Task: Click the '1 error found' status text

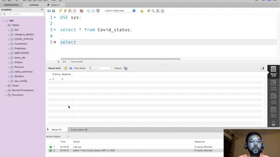Action: (77, 62)
